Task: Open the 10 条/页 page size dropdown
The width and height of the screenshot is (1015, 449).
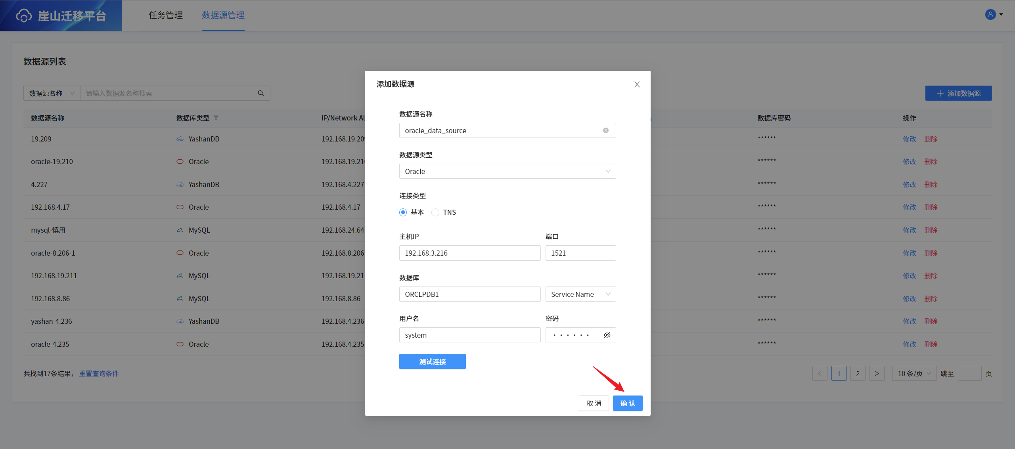Action: (914, 373)
